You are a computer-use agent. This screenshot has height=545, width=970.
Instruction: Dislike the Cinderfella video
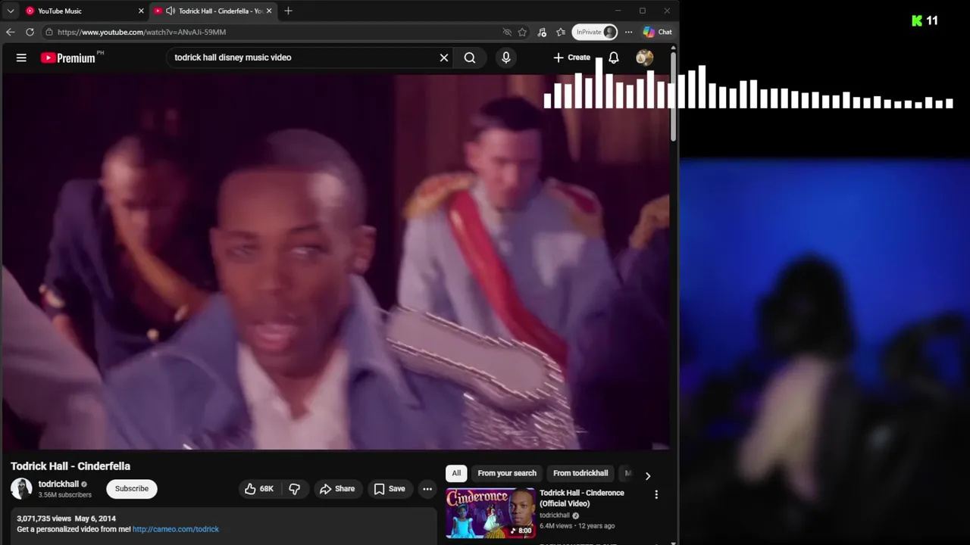[x=295, y=489]
